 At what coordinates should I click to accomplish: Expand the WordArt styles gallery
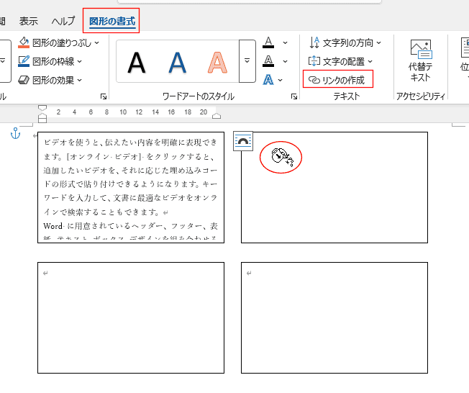point(247,62)
